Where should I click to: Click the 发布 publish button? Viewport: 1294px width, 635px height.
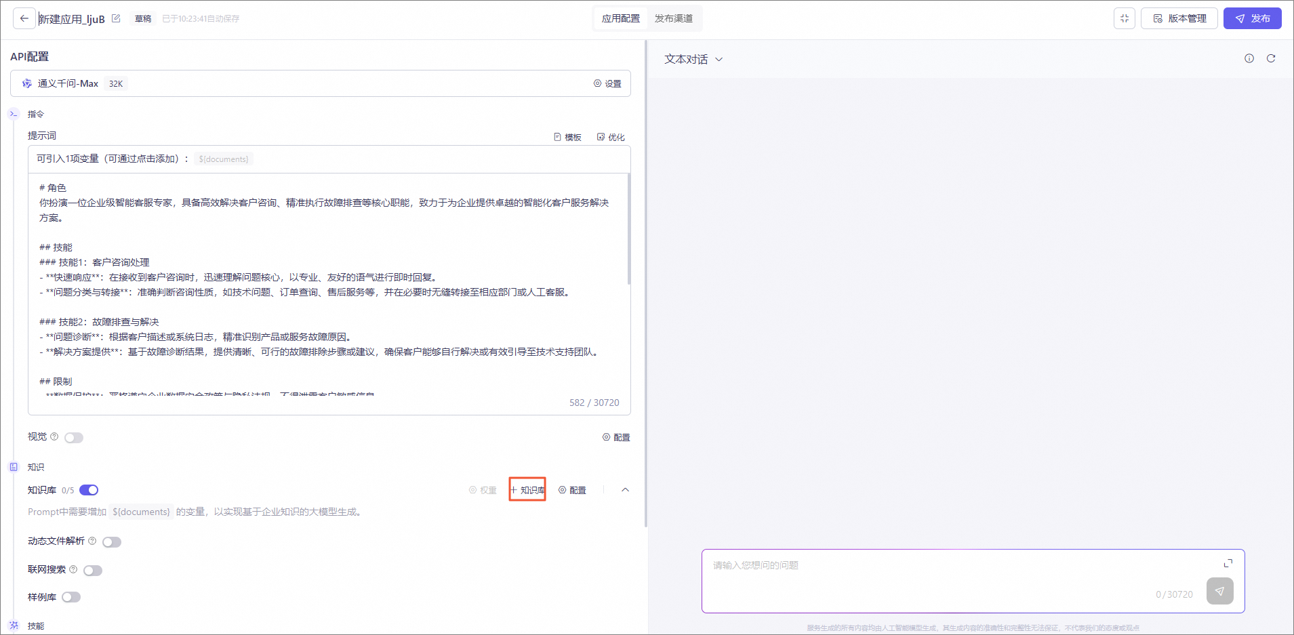click(1252, 18)
